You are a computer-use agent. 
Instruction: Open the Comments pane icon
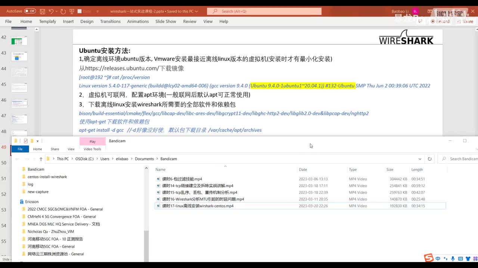point(420,21)
